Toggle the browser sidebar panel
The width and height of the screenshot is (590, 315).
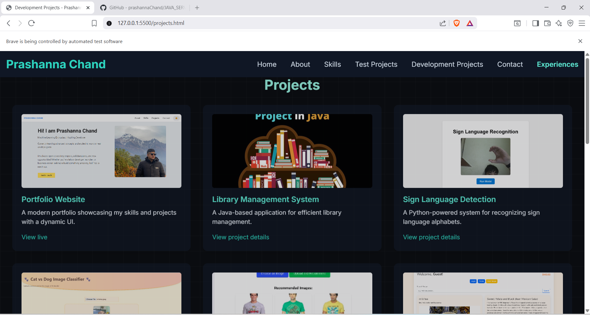pos(536,23)
